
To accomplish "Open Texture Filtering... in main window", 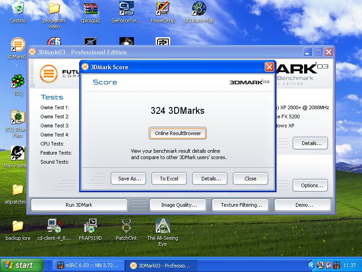I will click(x=240, y=205).
